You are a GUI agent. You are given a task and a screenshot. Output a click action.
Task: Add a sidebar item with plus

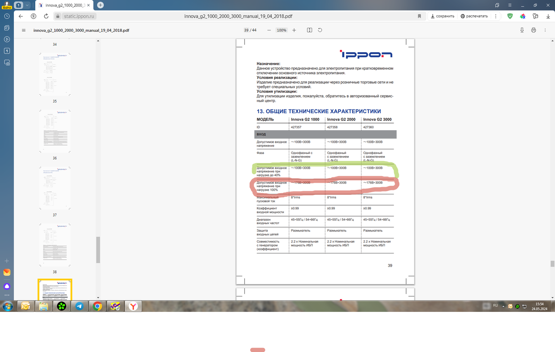pos(7,261)
